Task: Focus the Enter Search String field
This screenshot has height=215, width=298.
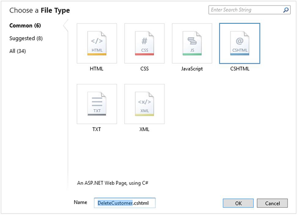Action: (245, 9)
